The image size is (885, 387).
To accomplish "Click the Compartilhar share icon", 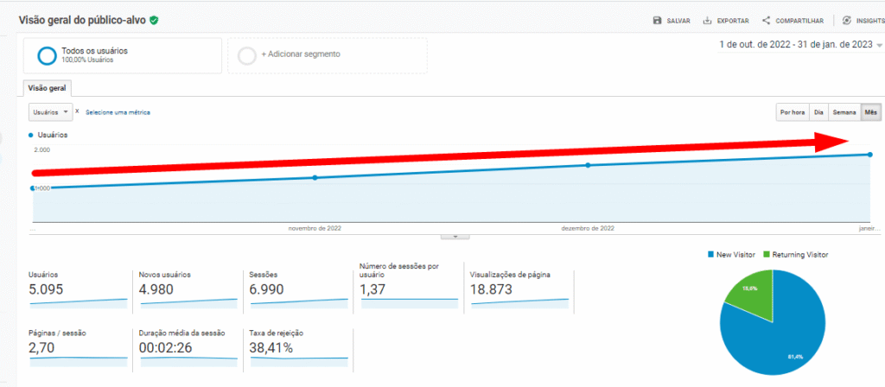I will 767,20.
